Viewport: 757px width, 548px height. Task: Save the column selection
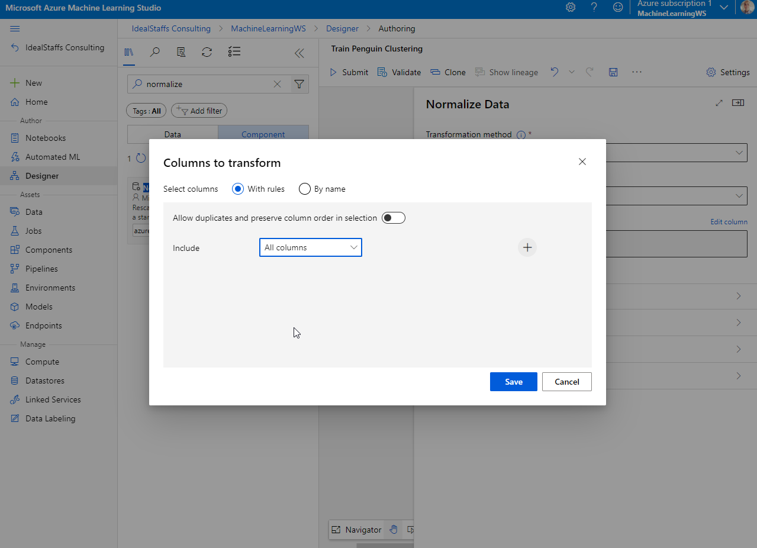tap(513, 382)
